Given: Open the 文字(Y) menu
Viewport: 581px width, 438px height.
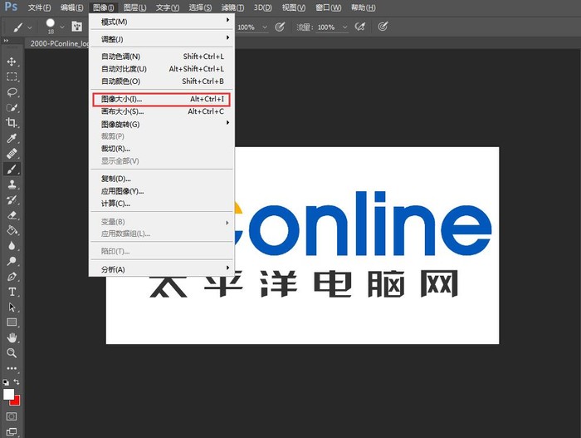Looking at the screenshot, I should tap(168, 7).
